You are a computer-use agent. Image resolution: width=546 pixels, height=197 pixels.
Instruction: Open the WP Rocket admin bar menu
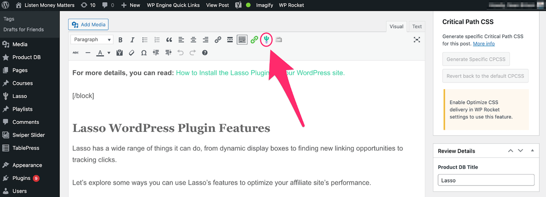click(291, 5)
